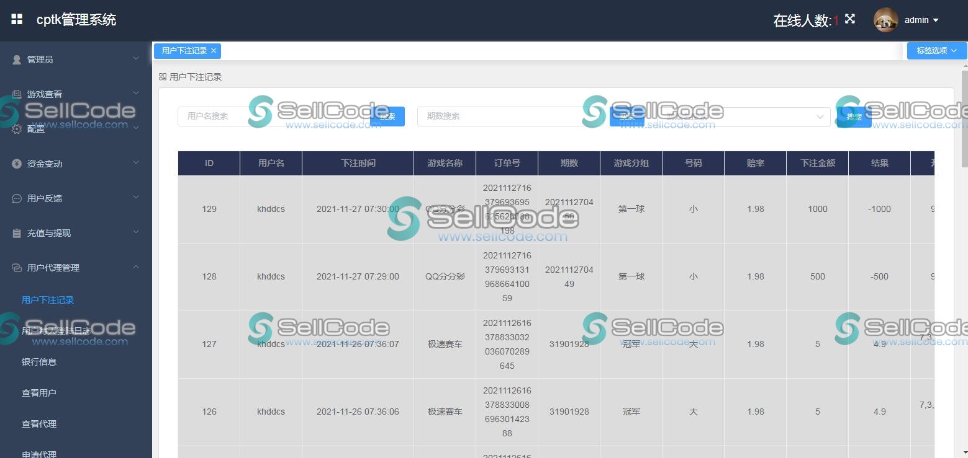
Task: Open 用户下注记录 in the sidebar submenu
Action: click(x=48, y=300)
